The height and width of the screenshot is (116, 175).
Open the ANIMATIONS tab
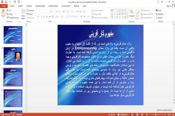pyautogui.click(x=53, y=6)
